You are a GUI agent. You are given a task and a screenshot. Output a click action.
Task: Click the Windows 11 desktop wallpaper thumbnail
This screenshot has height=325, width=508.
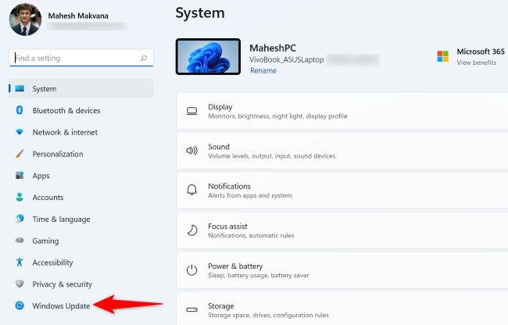click(x=209, y=58)
